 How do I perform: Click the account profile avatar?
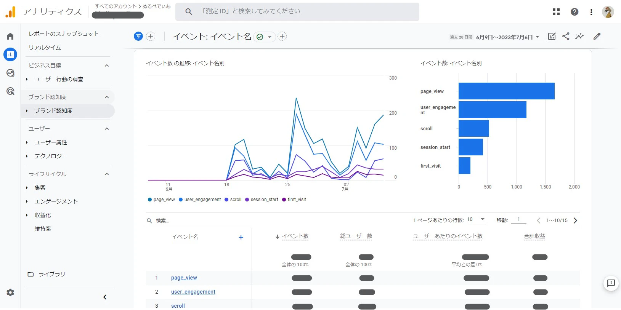(608, 12)
